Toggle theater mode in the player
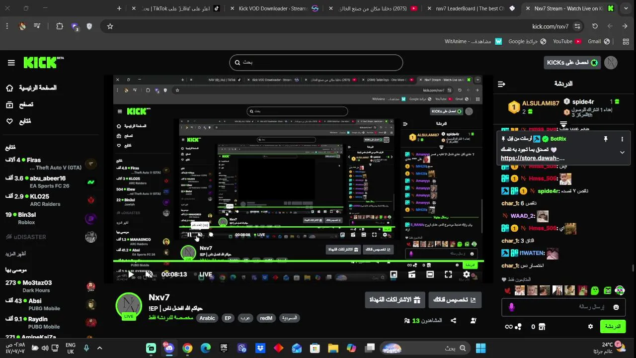The image size is (636, 358). pos(430,274)
